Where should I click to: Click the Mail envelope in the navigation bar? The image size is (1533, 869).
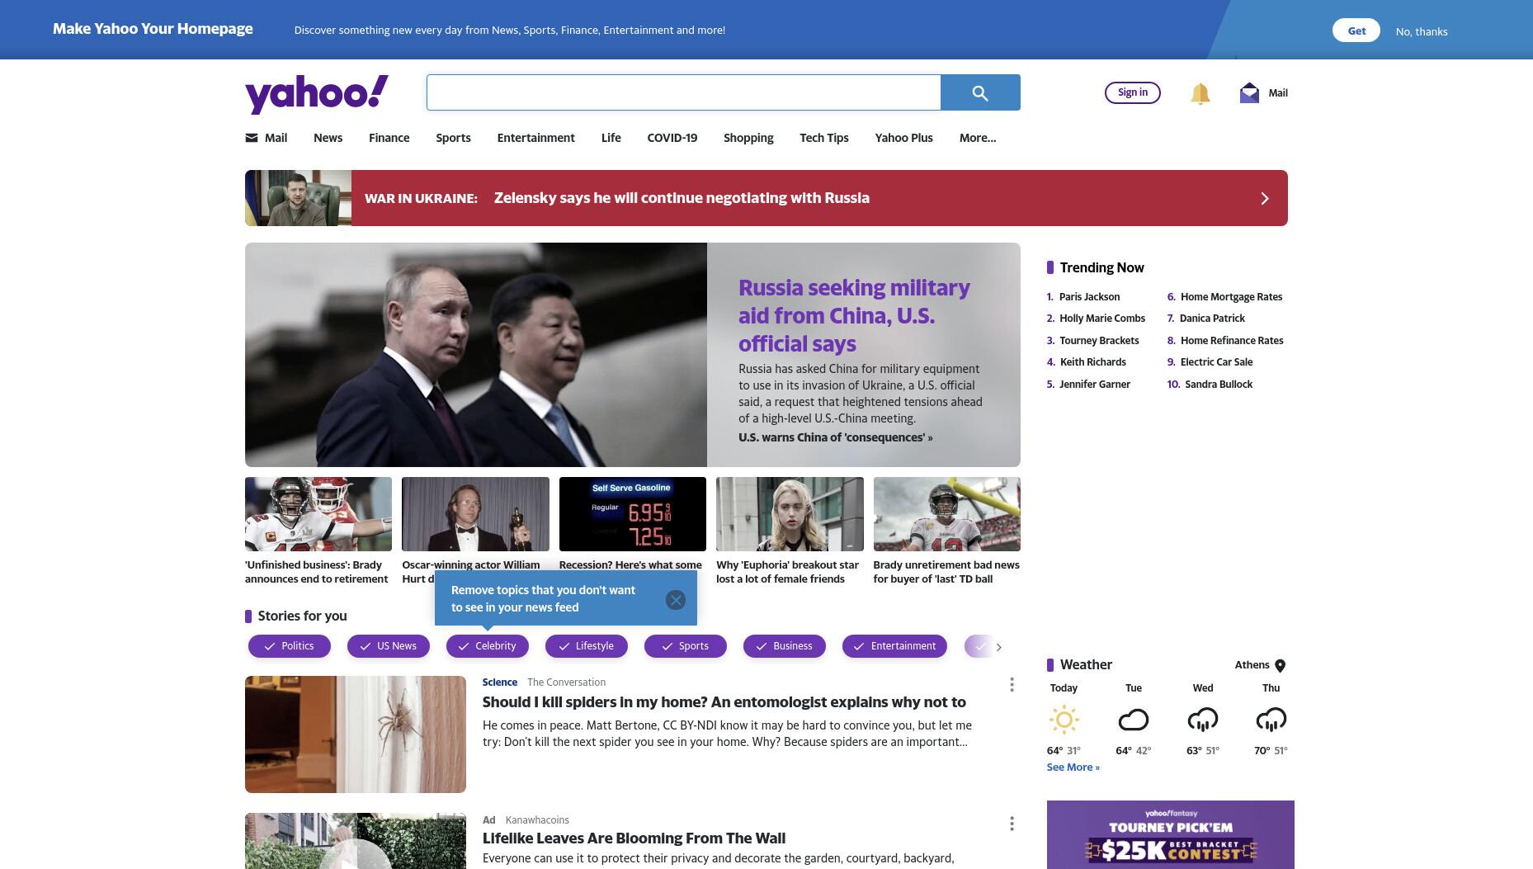[252, 138]
